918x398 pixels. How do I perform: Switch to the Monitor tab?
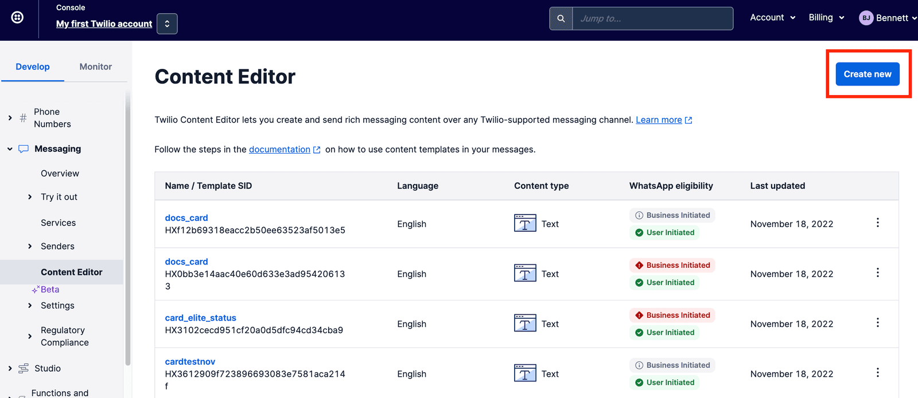95,67
